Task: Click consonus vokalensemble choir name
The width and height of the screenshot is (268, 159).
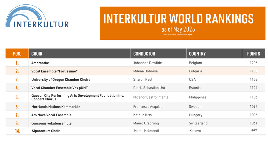Action: [51, 123]
